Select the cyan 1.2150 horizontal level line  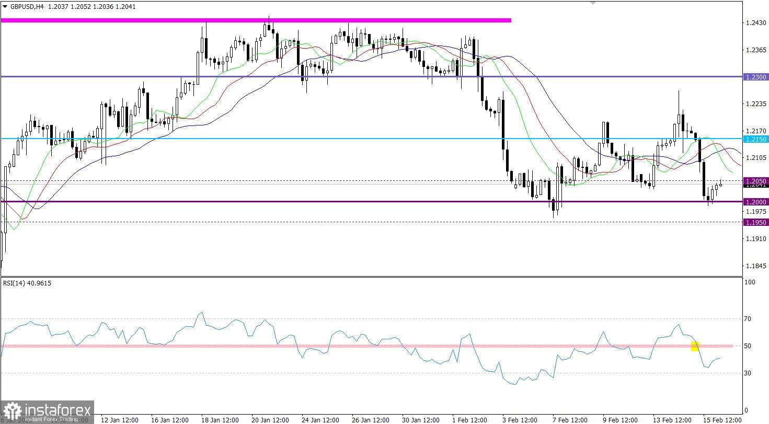pyautogui.click(x=371, y=139)
